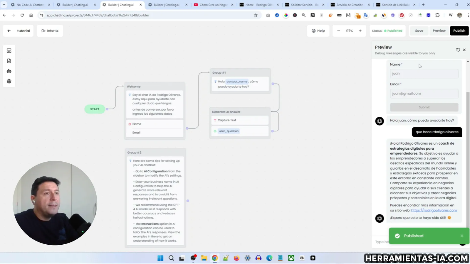This screenshot has height=264, width=470.
Task: Open Help from the top bar
Action: tap(318, 31)
